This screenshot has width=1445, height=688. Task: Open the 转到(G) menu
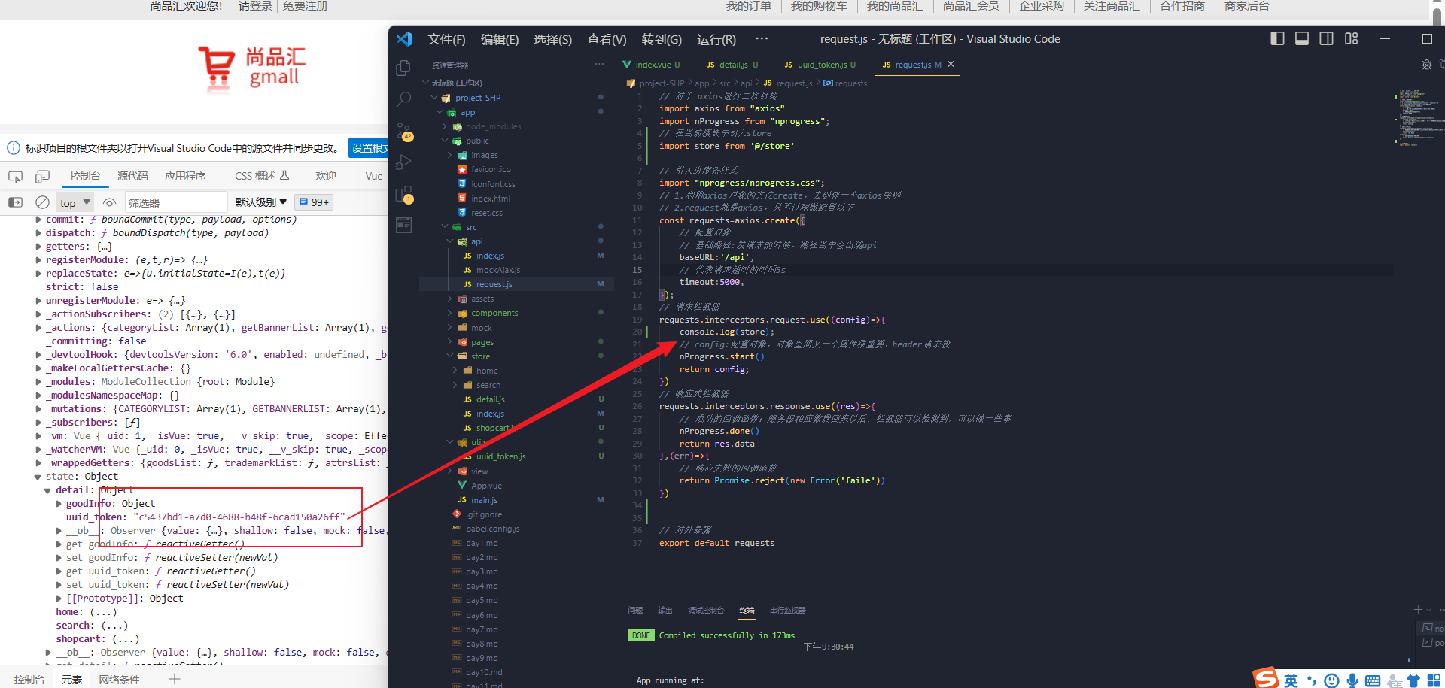(x=661, y=39)
